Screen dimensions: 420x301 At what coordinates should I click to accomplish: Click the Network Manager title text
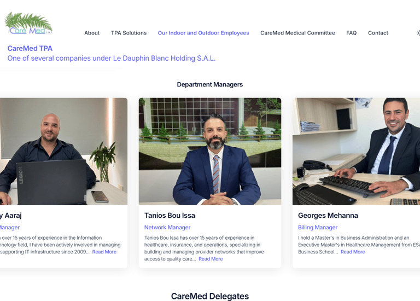pos(167,227)
